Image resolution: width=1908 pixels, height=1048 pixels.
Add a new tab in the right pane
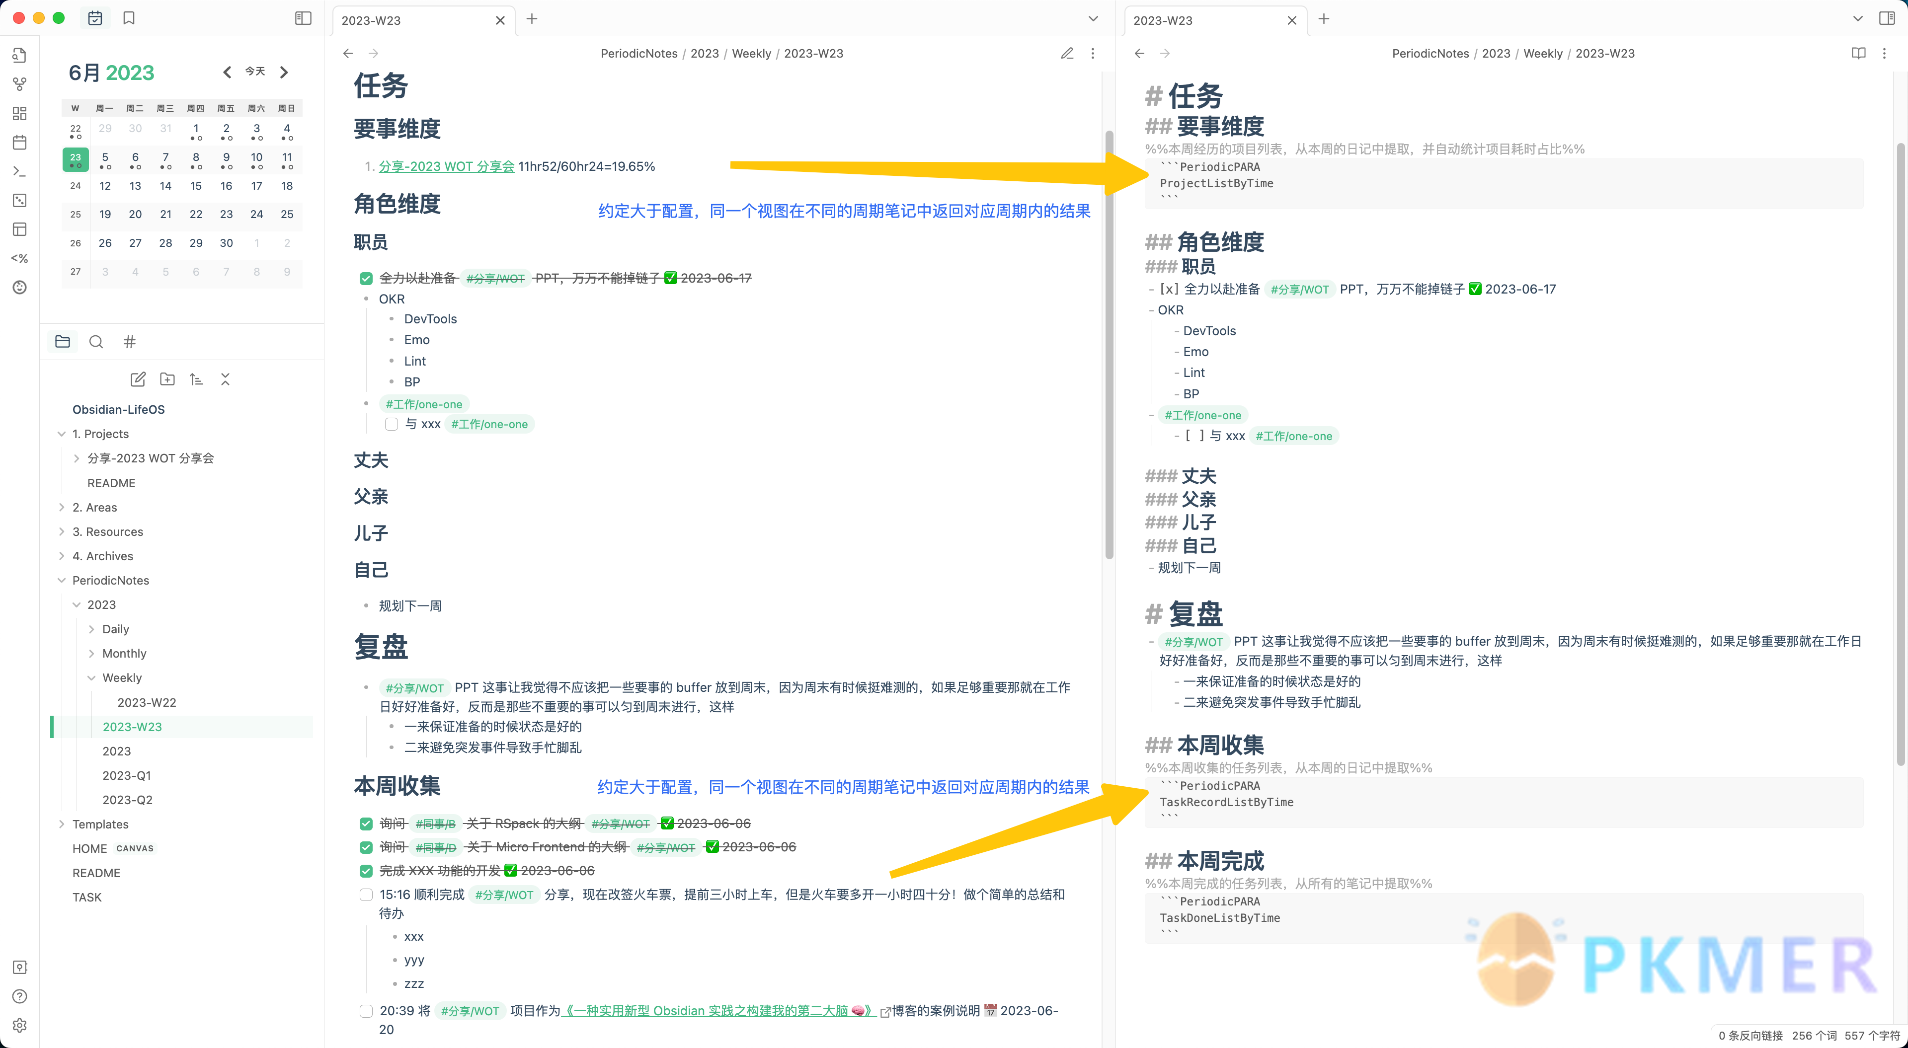(x=1324, y=18)
